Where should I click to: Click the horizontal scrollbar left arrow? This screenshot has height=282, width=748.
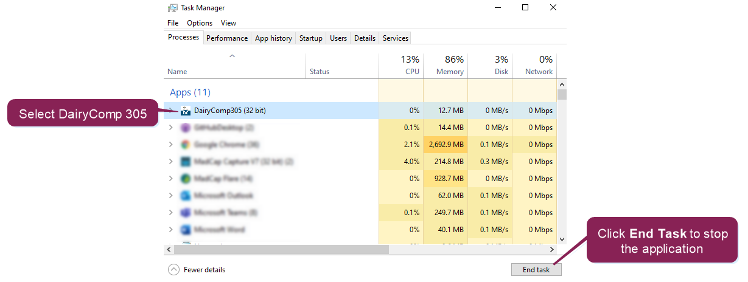point(169,249)
